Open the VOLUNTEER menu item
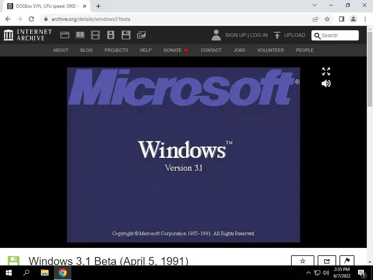 point(271,50)
